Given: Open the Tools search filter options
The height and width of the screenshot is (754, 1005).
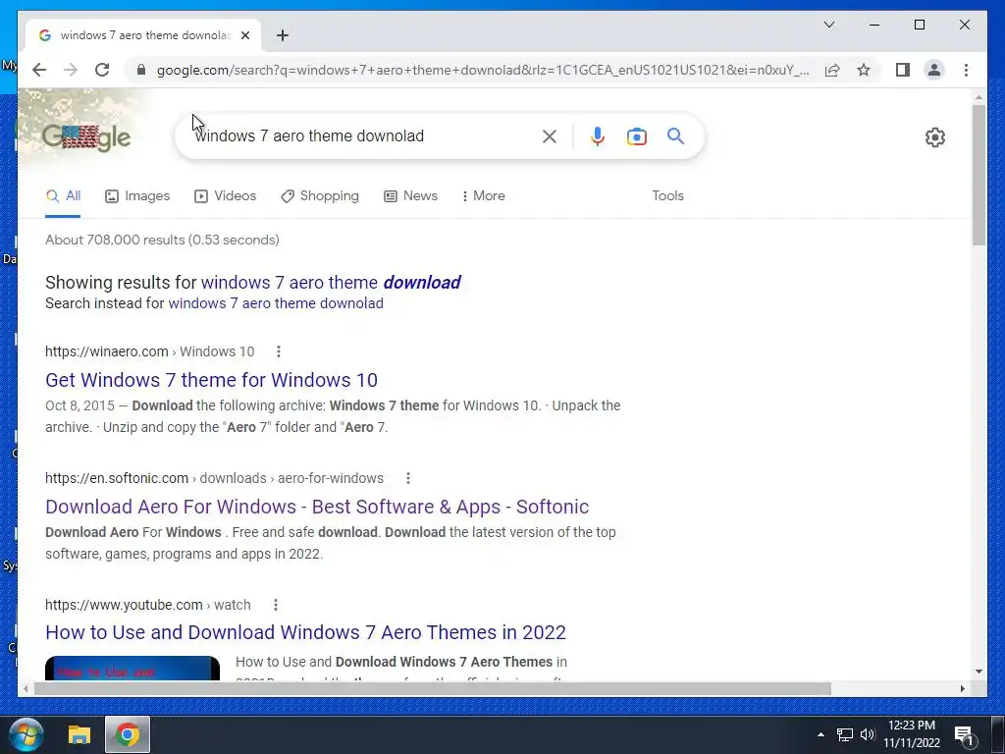Looking at the screenshot, I should 667,196.
